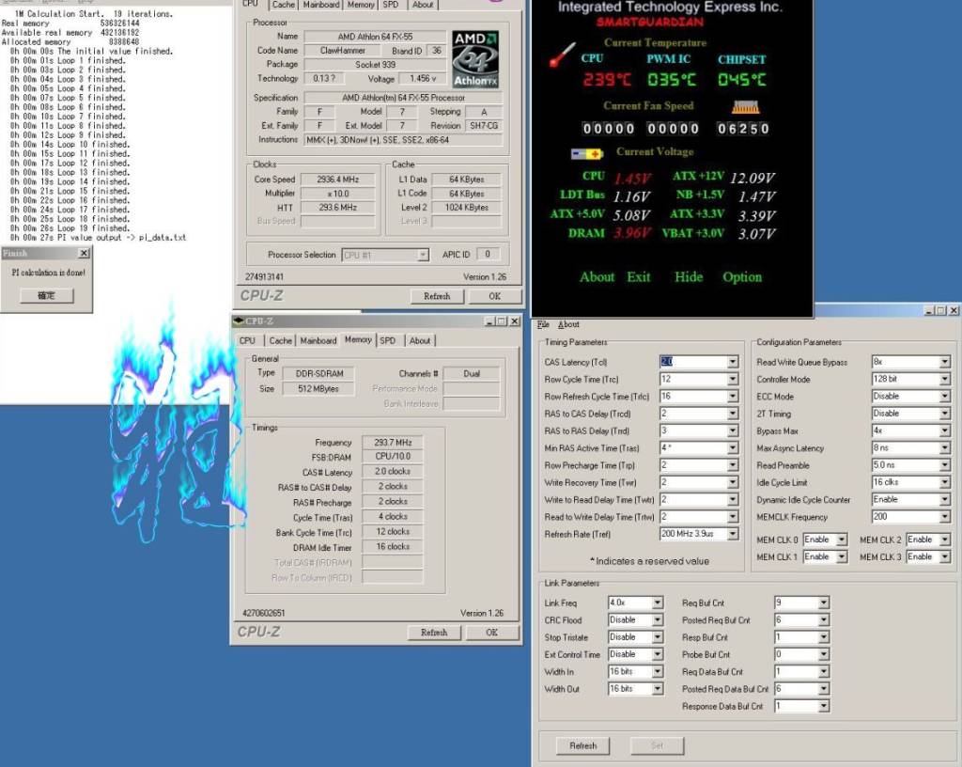Screen dimensions: 962x767
Task: Close the PI Finish dialog
Action: 84,253
